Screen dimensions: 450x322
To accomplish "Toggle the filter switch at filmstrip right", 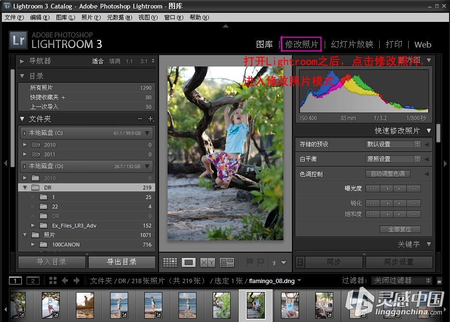I will [x=439, y=281].
